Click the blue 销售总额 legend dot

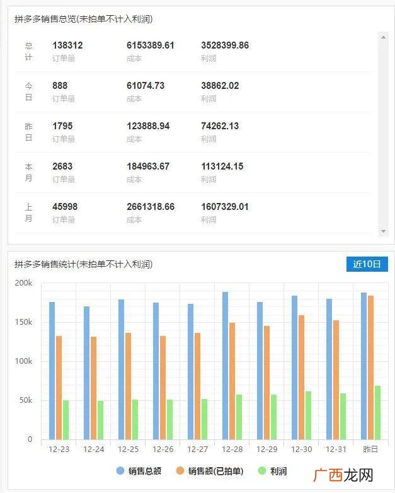tap(120, 471)
